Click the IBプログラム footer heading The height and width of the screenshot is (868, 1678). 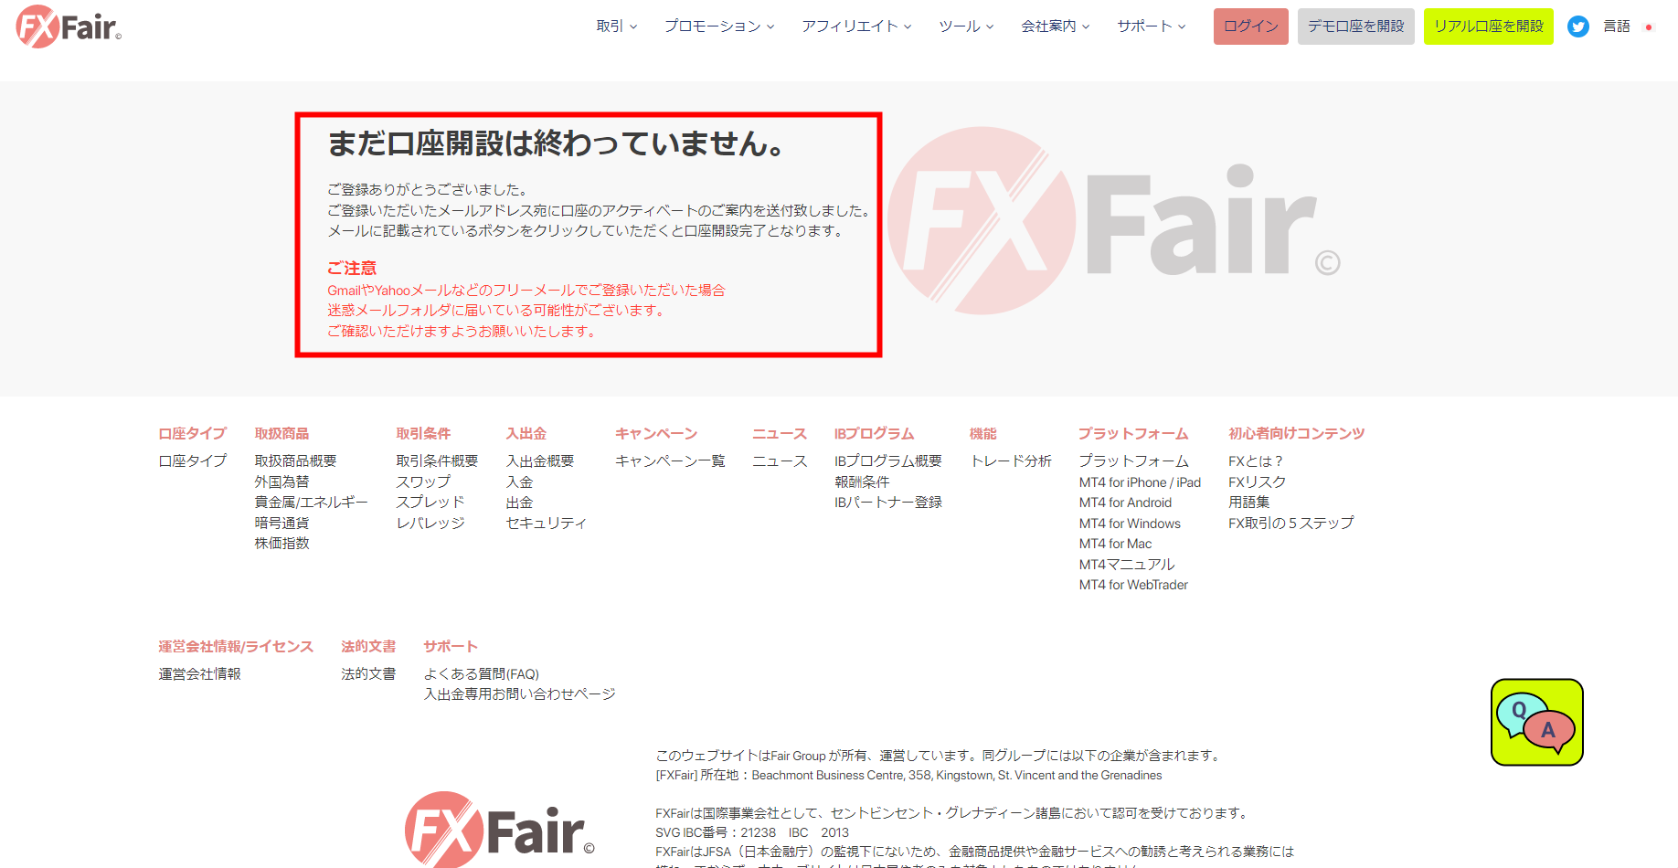pos(874,434)
